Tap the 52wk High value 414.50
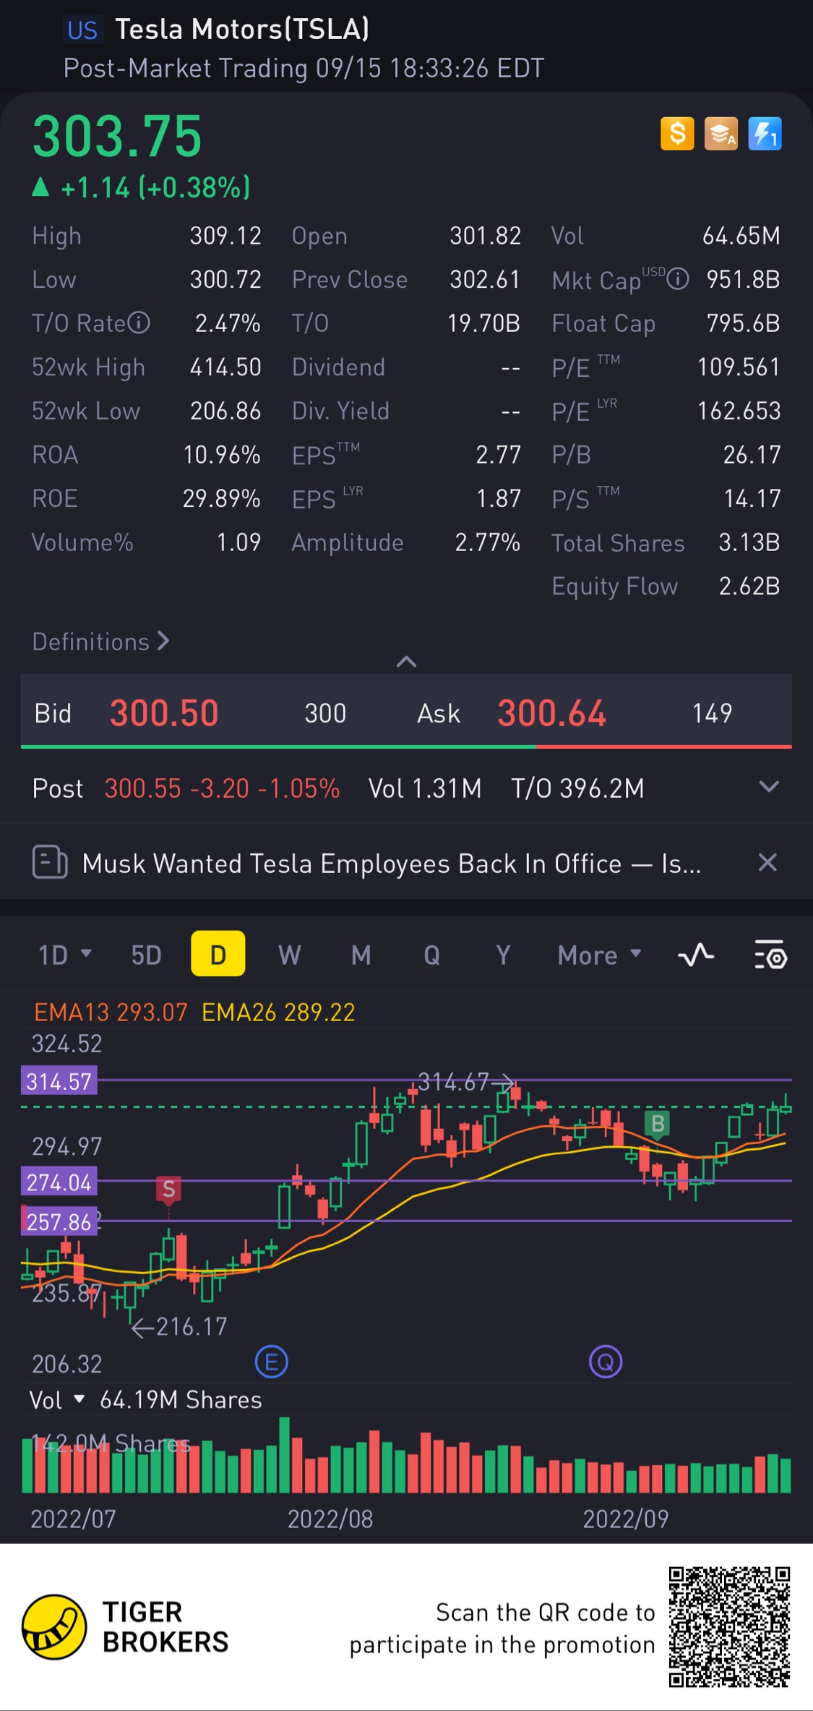The width and height of the screenshot is (813, 1711). [x=225, y=367]
